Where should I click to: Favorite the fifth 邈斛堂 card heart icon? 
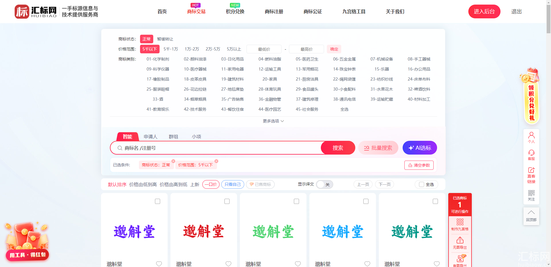(x=437, y=264)
